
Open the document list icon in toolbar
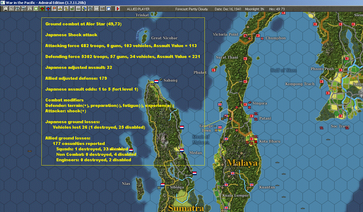(11, 9)
